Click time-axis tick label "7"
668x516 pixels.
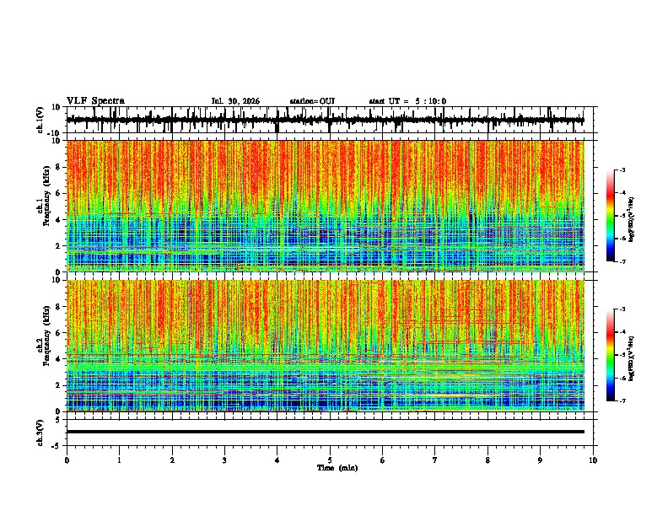click(435, 460)
